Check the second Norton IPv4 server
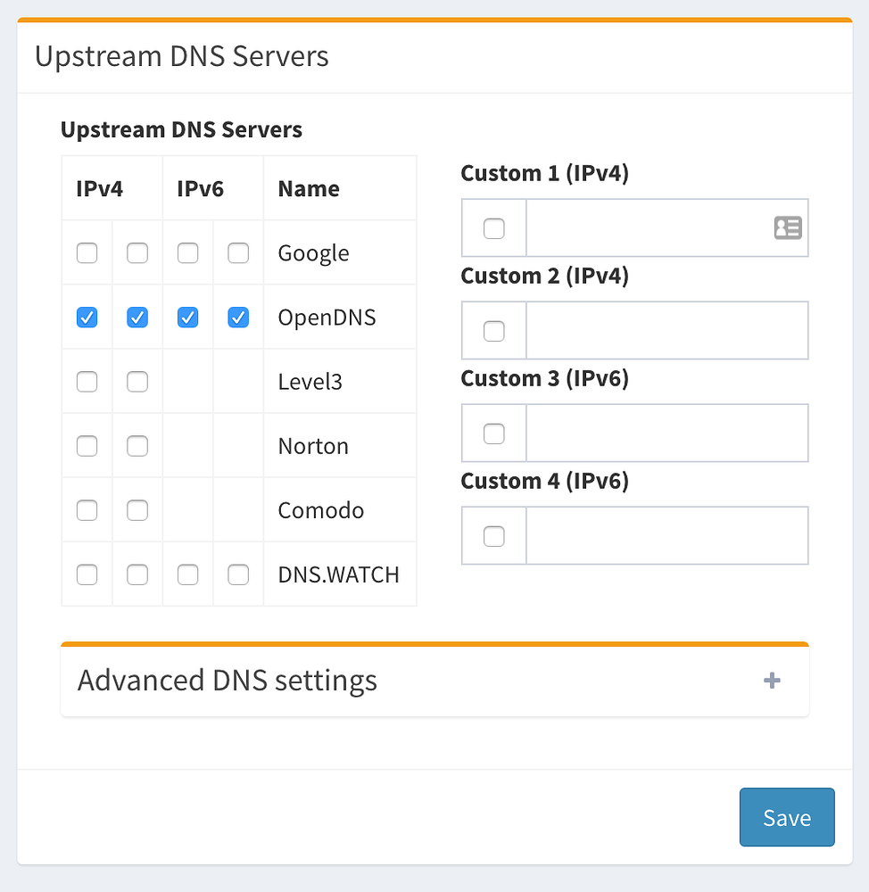Screen dimensions: 869x892 (x=137, y=445)
